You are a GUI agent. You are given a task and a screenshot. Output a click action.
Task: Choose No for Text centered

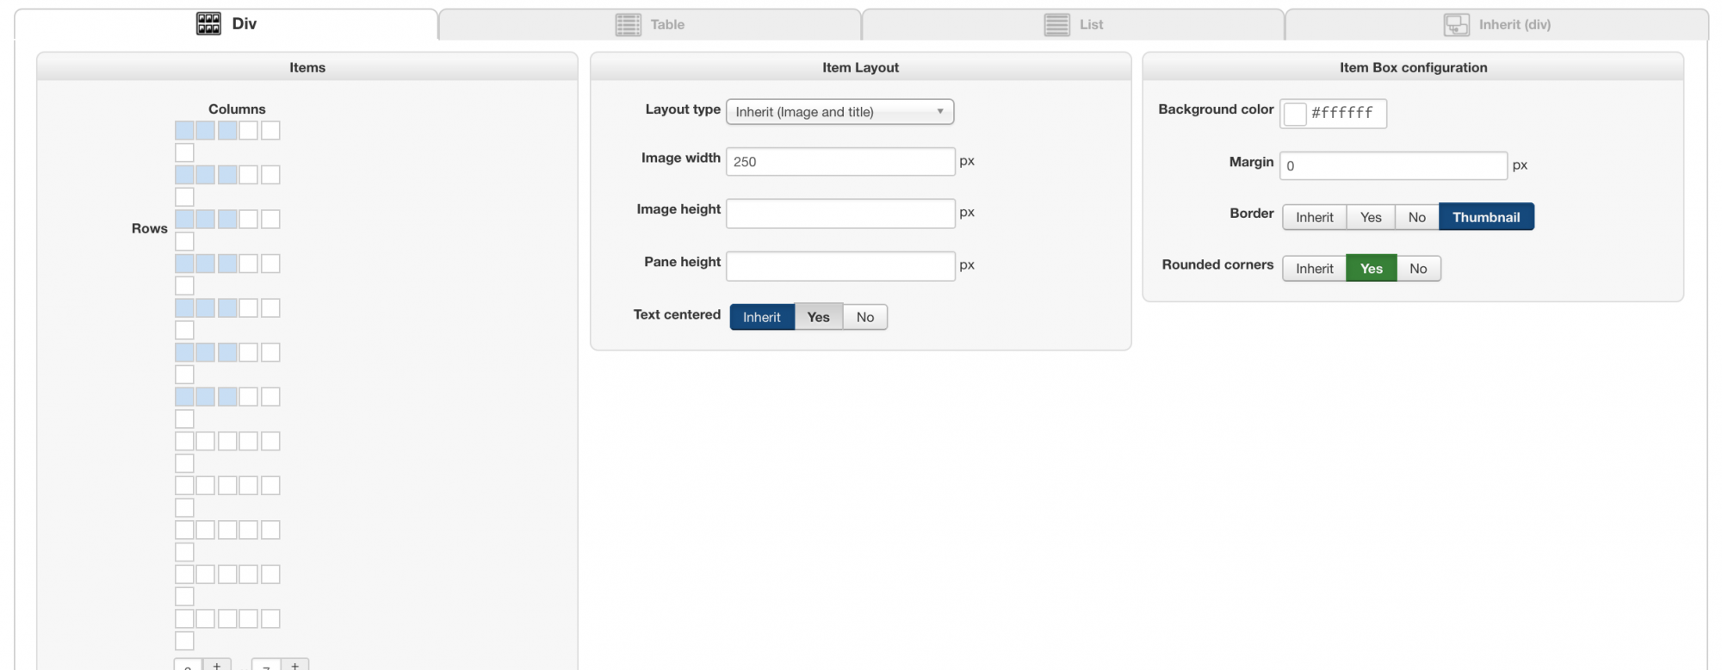point(864,317)
